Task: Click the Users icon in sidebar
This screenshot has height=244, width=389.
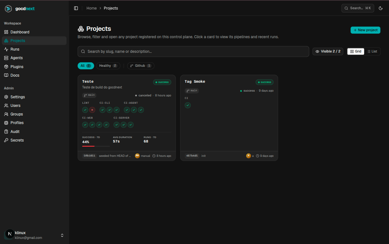Action: 6,106
